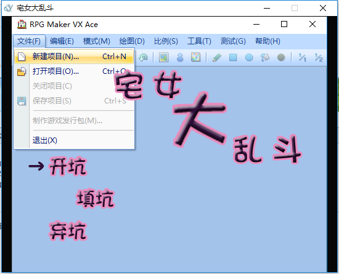Open the 模式(M) menu

(97, 41)
